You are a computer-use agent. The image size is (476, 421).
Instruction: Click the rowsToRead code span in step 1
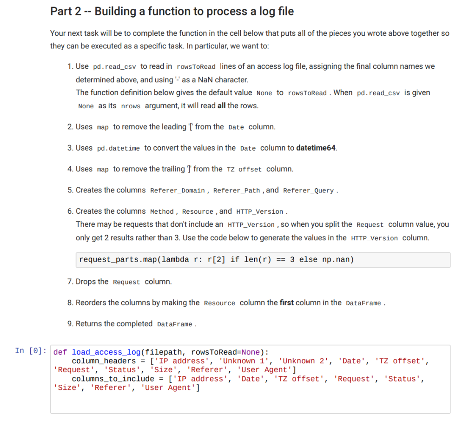[x=197, y=66]
